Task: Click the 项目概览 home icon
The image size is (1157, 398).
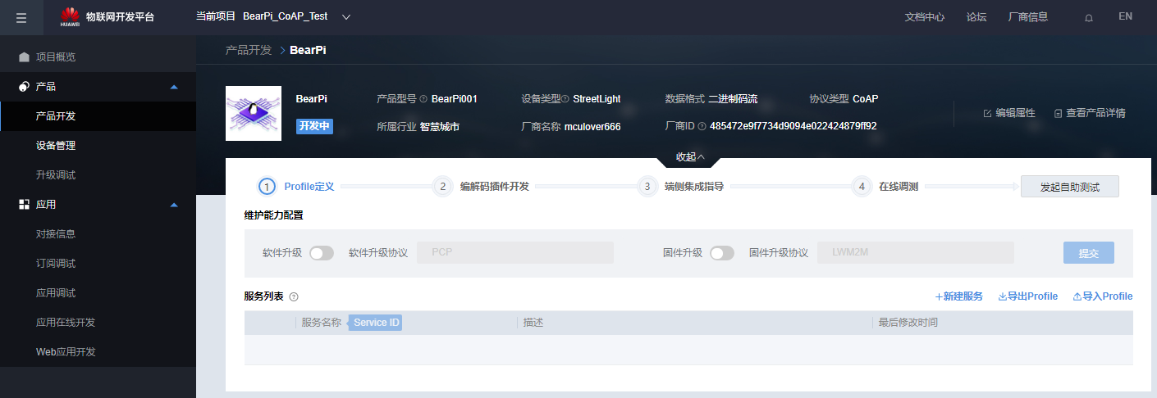Action: [x=24, y=57]
